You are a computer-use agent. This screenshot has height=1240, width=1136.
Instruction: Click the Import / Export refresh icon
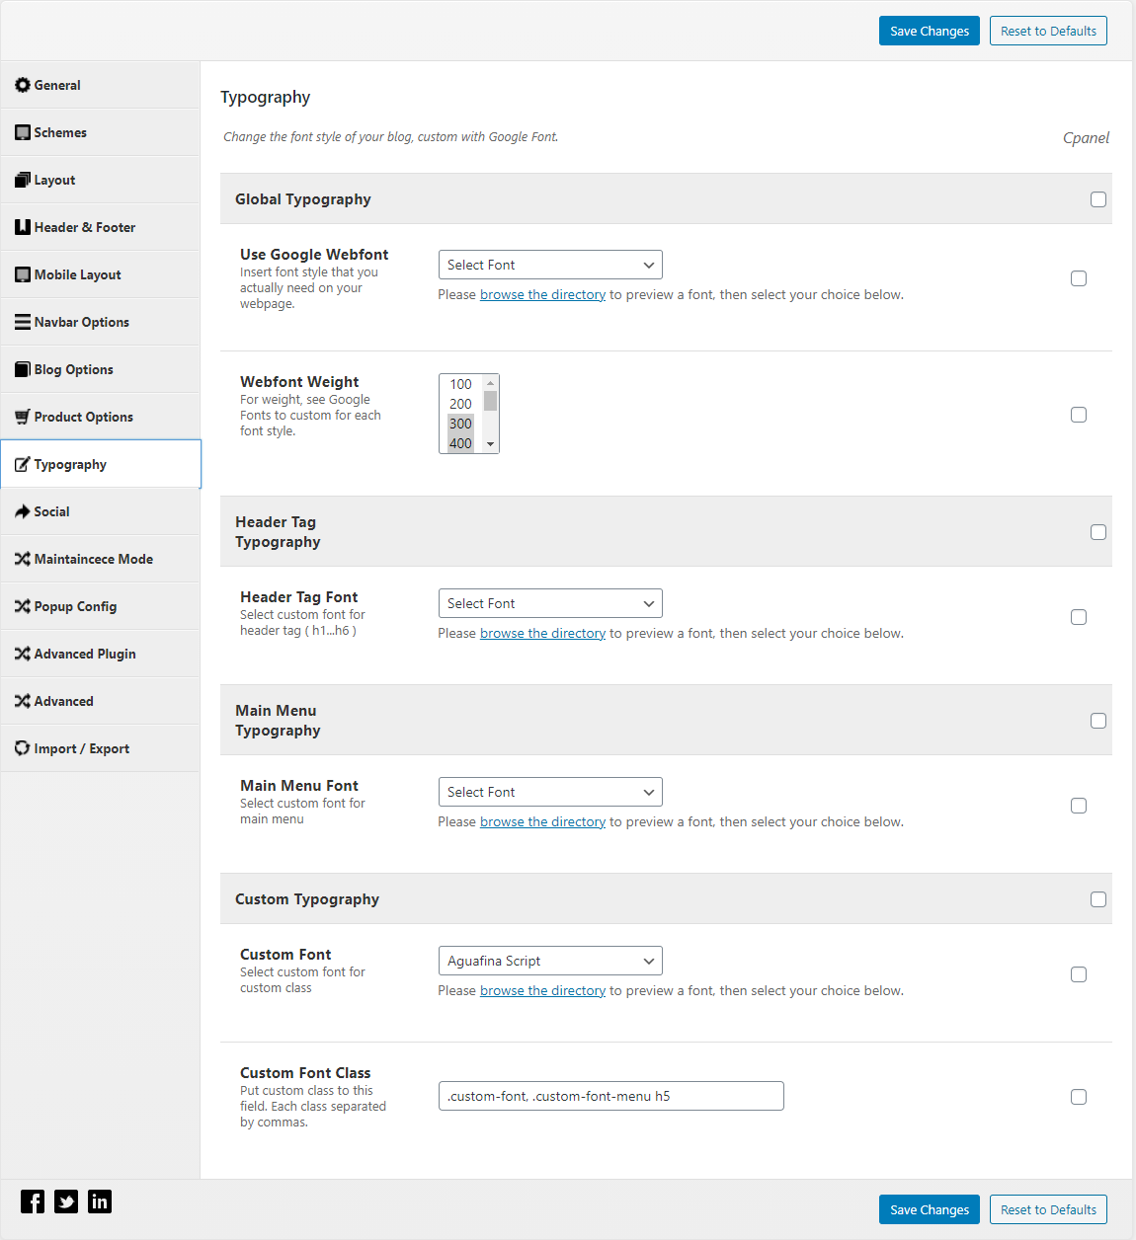(23, 748)
